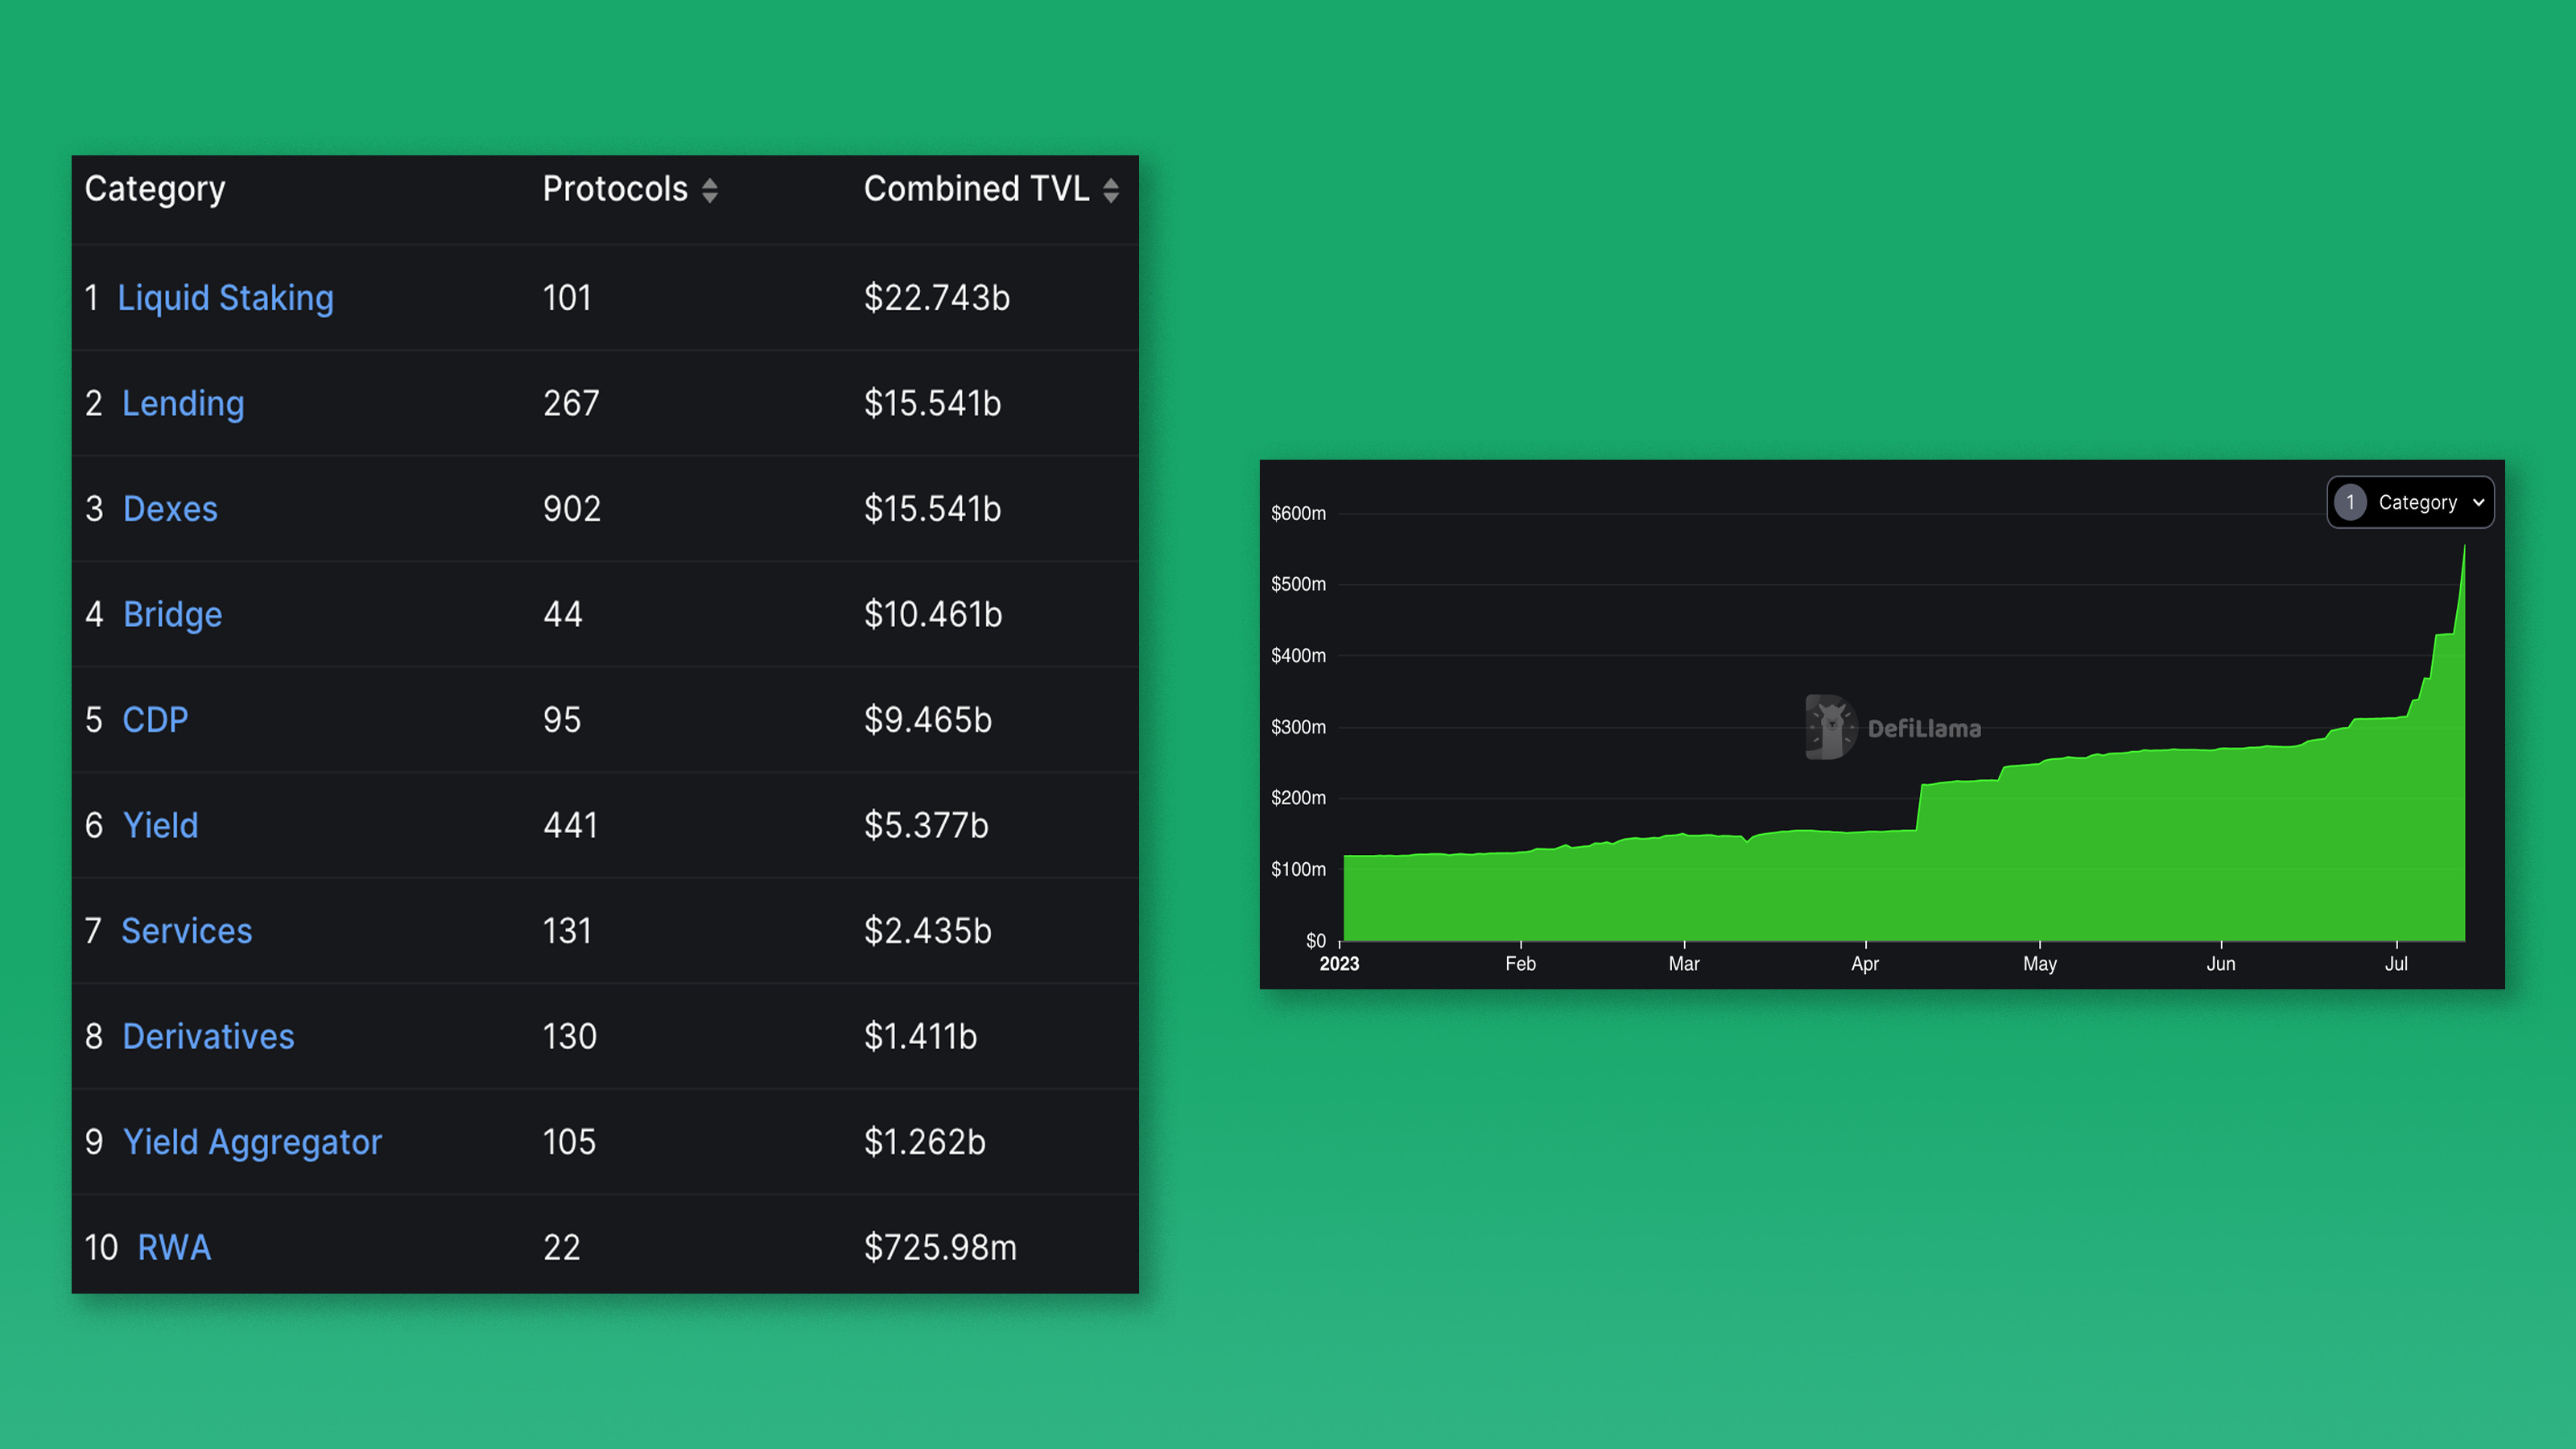The height and width of the screenshot is (1449, 2576).
Task: Open the Liquid Staking category link
Action: pyautogui.click(x=225, y=298)
